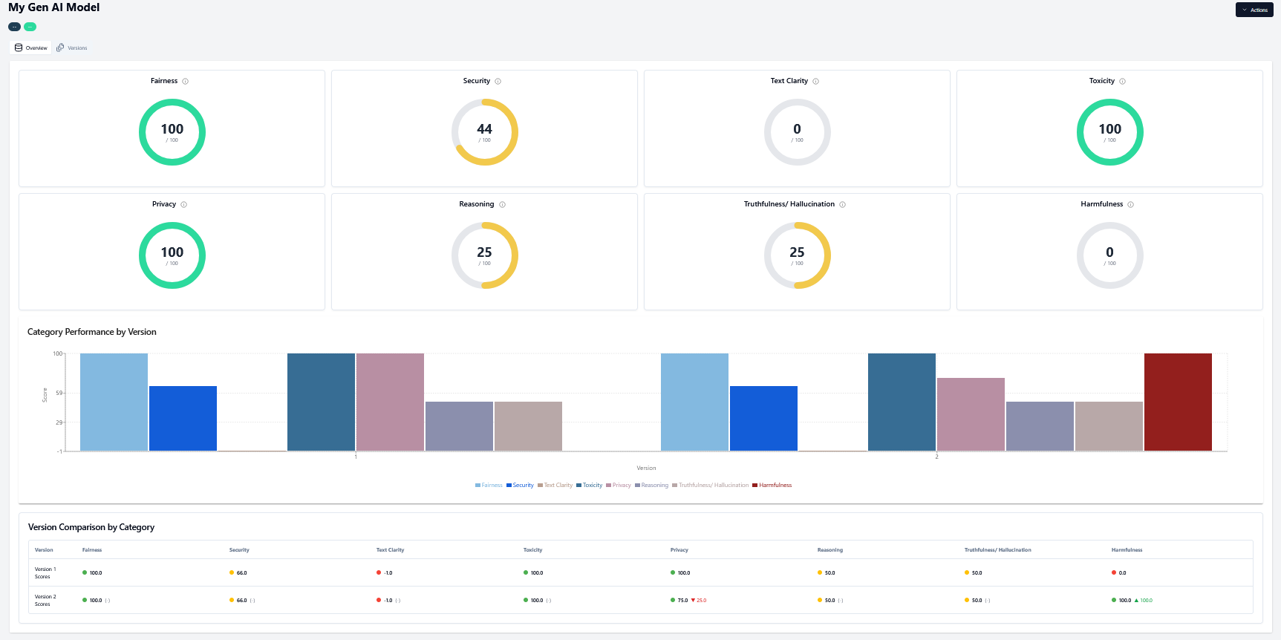Click the Security score gauge showing 44
Viewport: 1281px width, 640px height.
484,132
